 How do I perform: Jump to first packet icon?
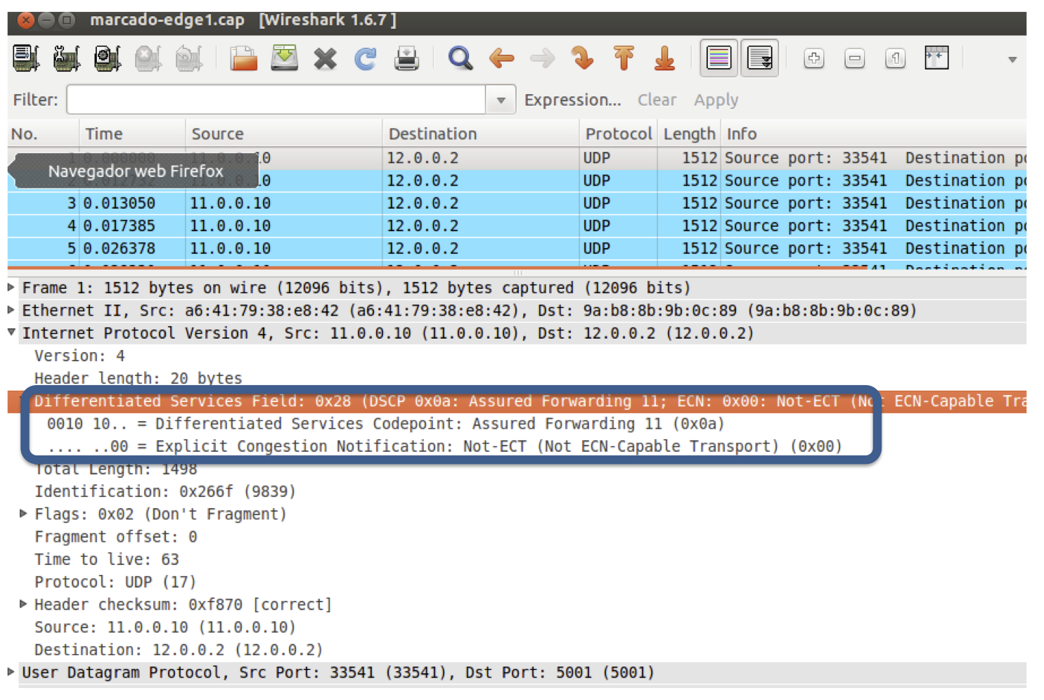pyautogui.click(x=624, y=58)
